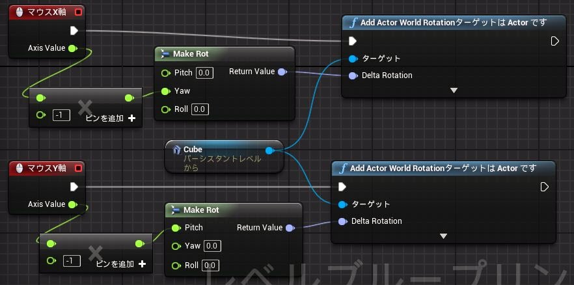Click the Return Value pin on upper Make Rot

[281, 72]
